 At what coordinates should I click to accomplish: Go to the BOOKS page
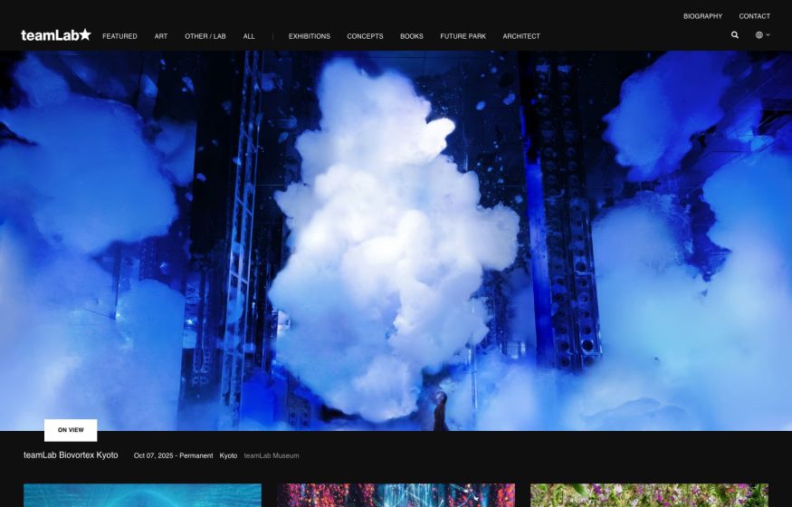(x=412, y=36)
